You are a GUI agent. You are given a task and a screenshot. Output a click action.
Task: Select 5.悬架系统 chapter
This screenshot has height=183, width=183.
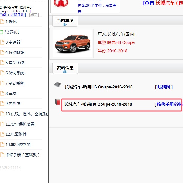coord(15,63)
